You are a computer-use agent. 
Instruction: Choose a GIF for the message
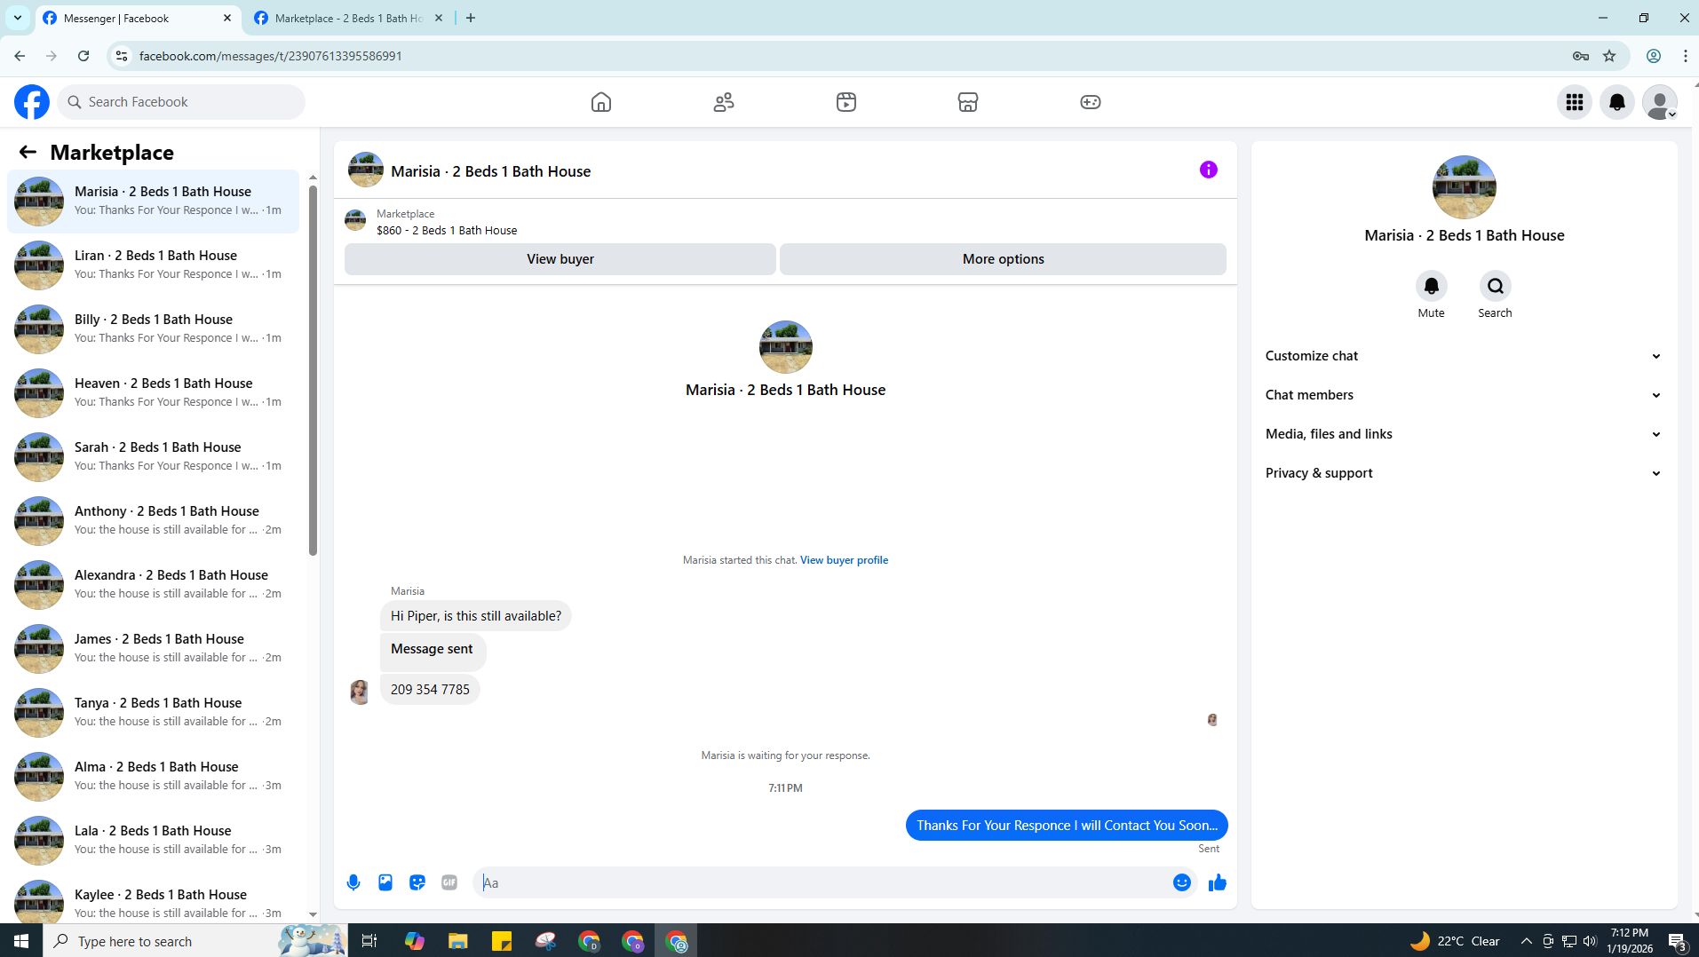pos(449,882)
